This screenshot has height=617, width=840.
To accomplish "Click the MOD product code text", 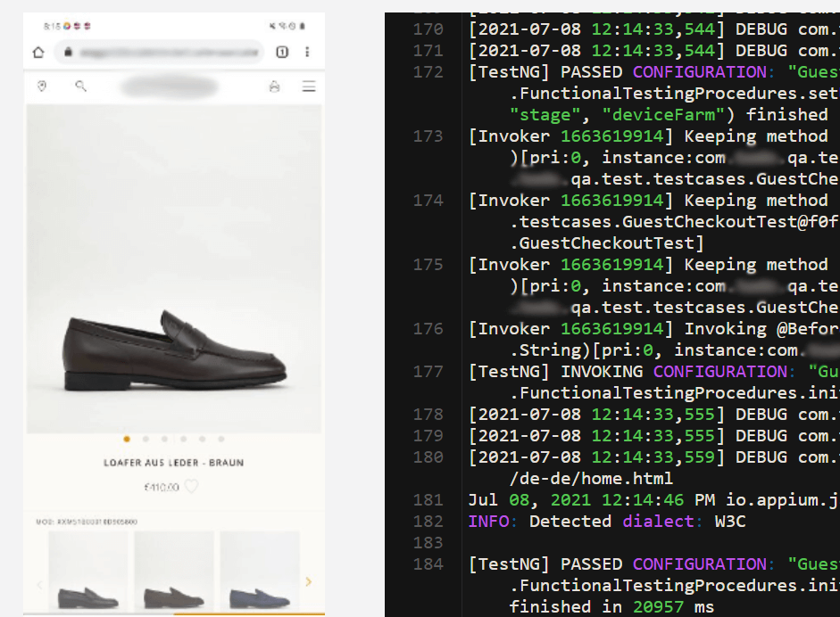I will pyautogui.click(x=87, y=522).
